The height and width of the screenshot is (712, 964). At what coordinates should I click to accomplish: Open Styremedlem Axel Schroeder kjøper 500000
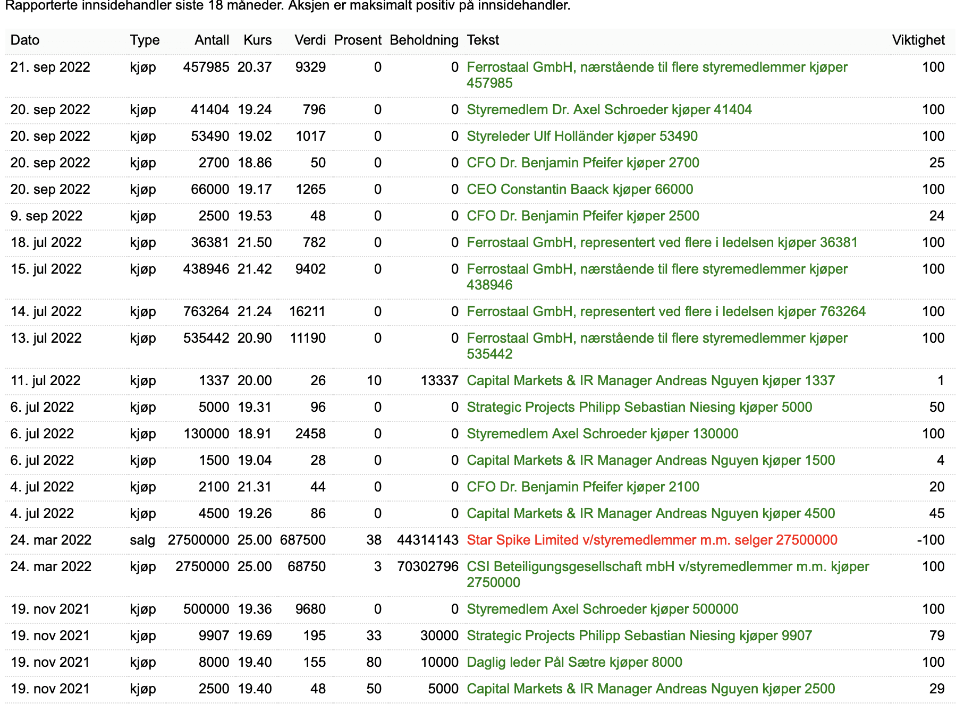pos(603,609)
